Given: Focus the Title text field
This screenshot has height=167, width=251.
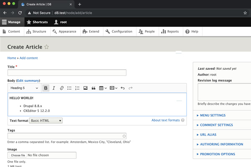Looking at the screenshot, I should 67,73.
